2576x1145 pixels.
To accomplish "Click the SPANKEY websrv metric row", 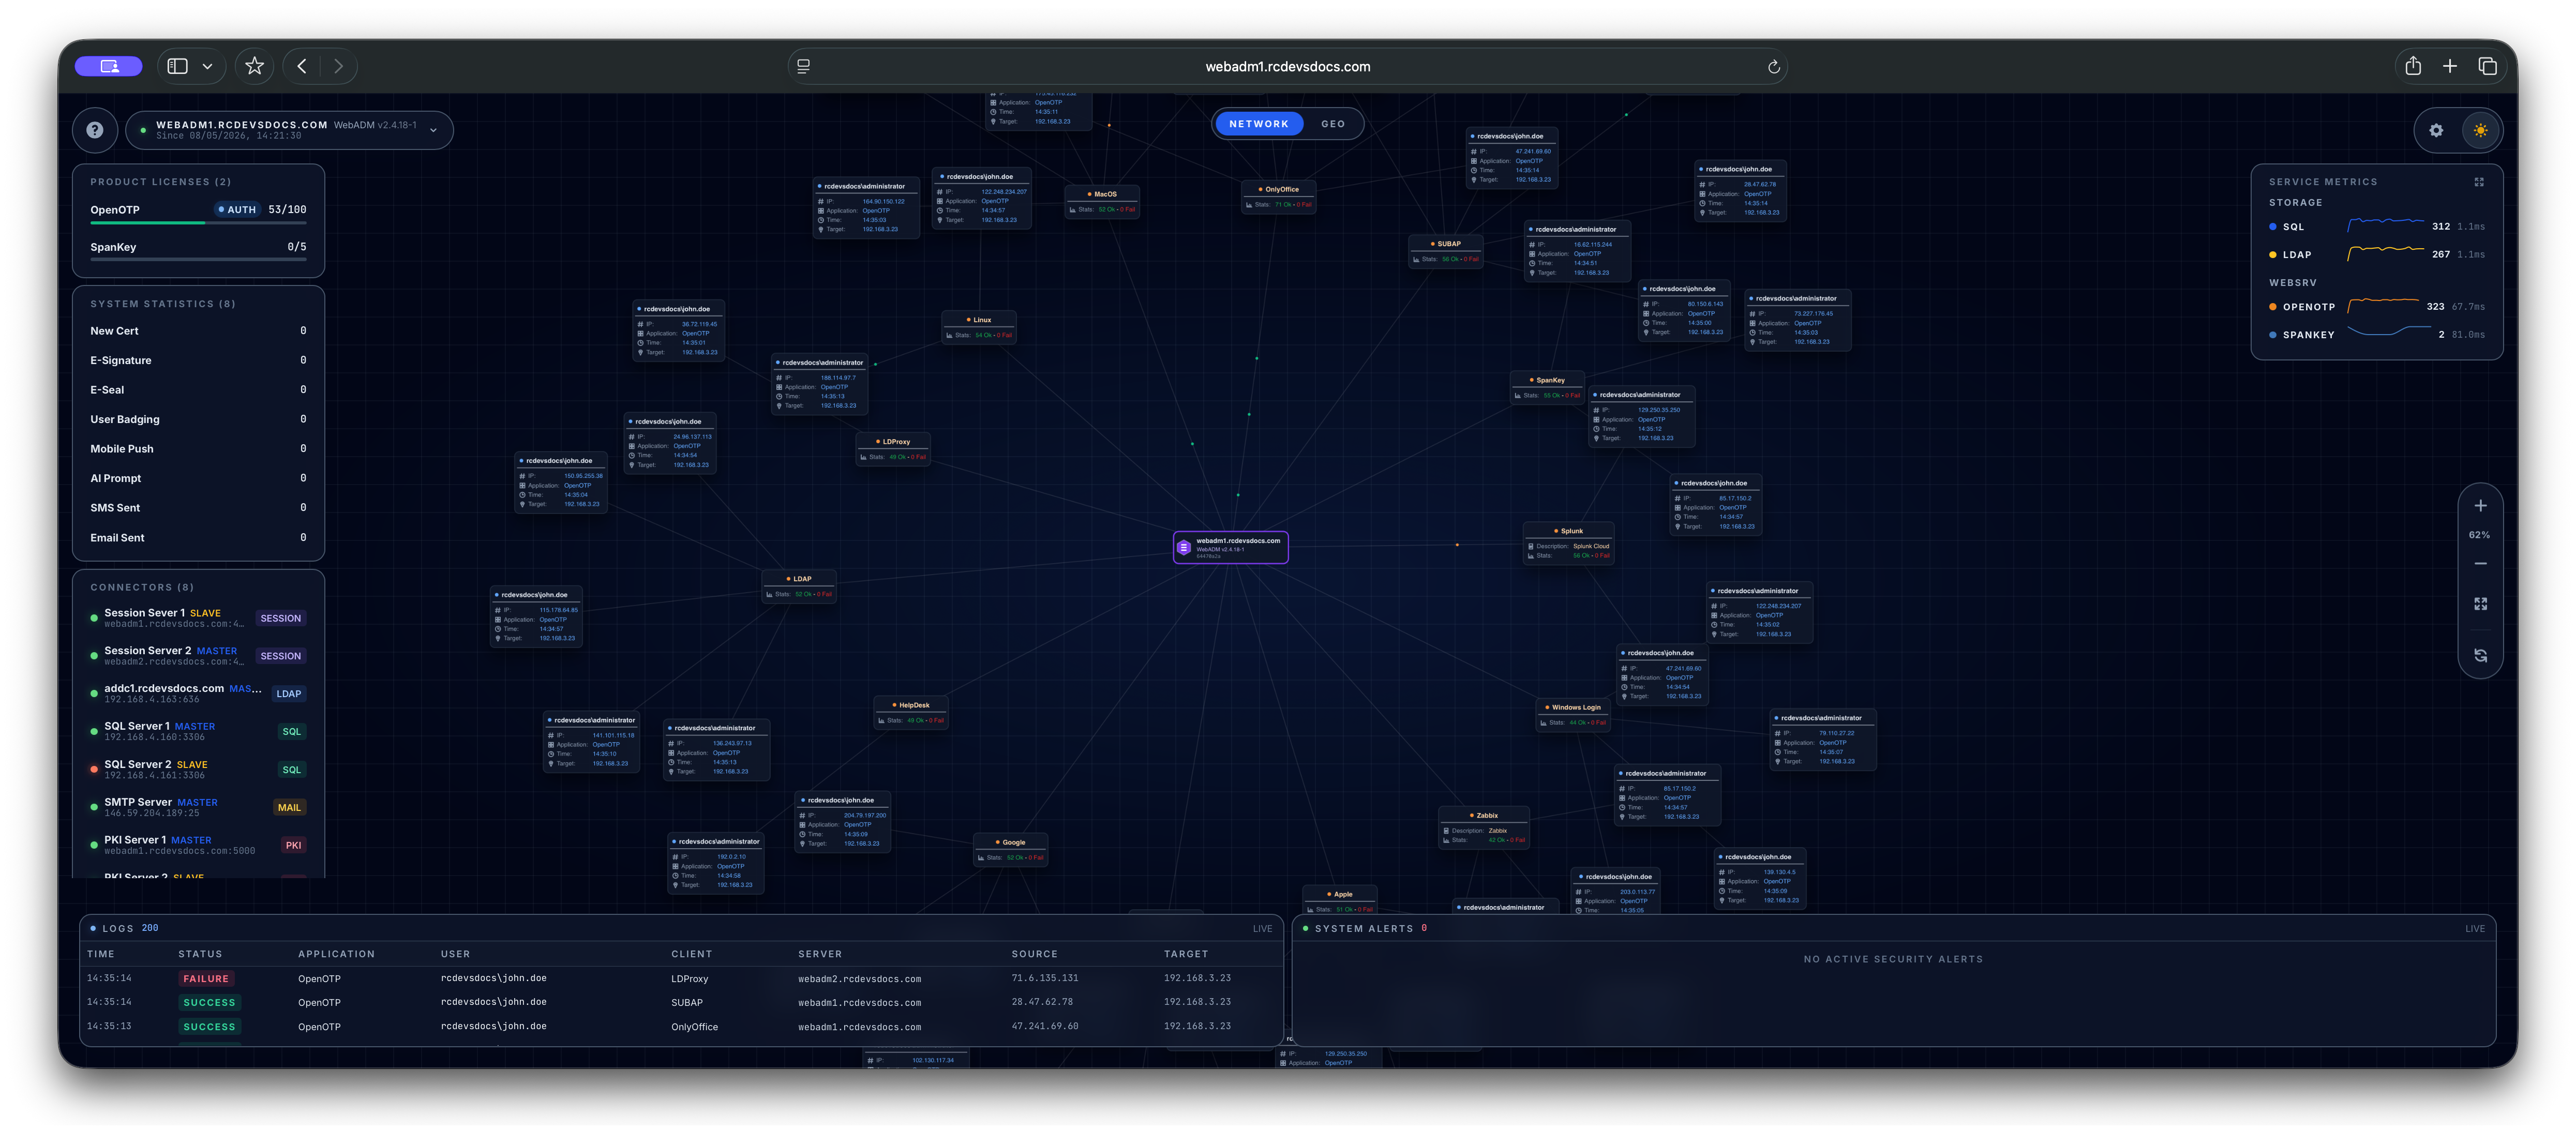I will tap(2376, 335).
